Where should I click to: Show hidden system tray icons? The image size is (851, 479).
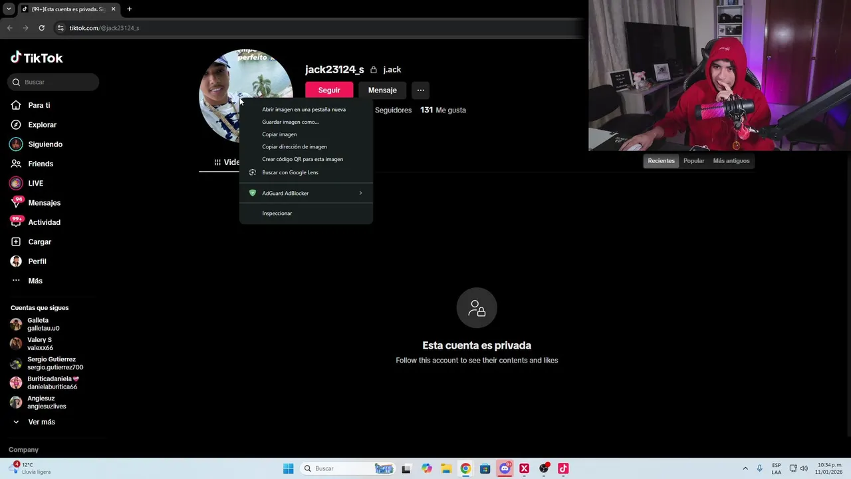tap(745, 468)
